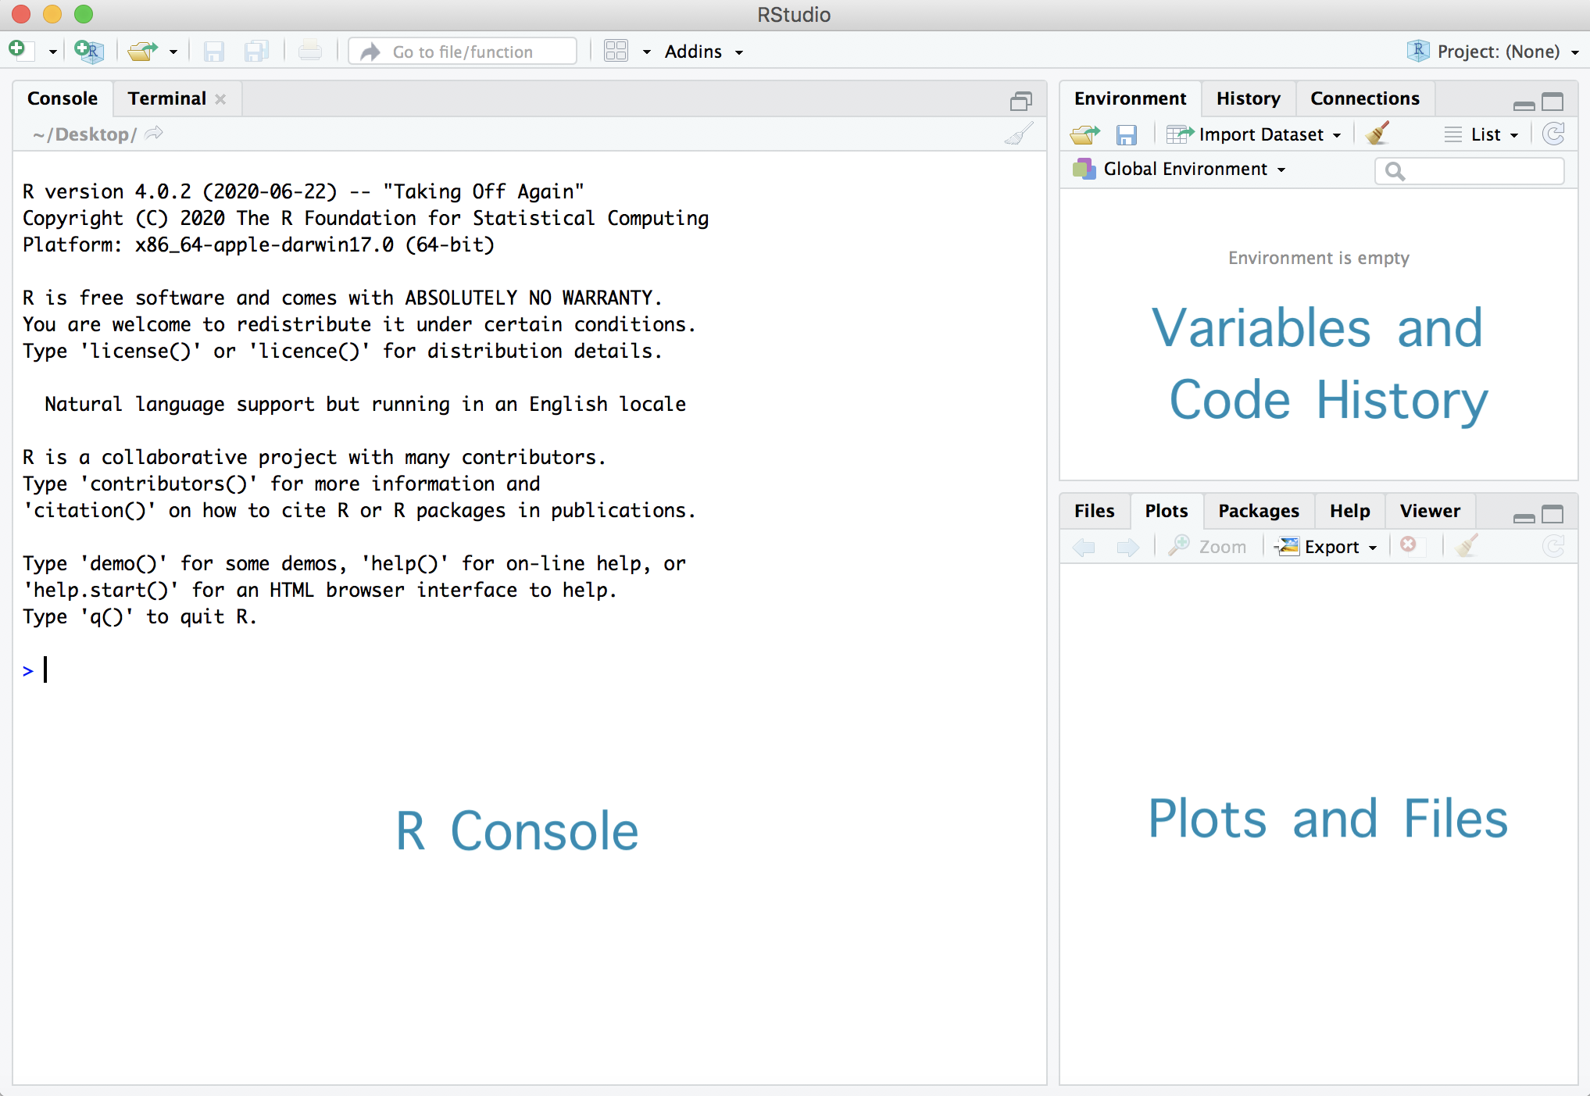Click the Console working directory arrow icon
The height and width of the screenshot is (1096, 1590).
coord(154,134)
